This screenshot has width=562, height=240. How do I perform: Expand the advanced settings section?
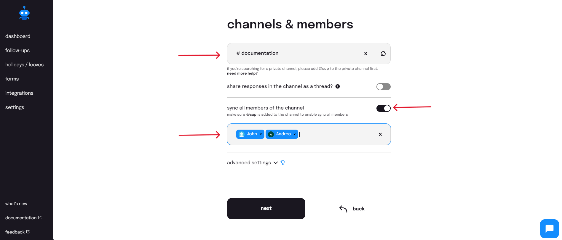[252, 162]
